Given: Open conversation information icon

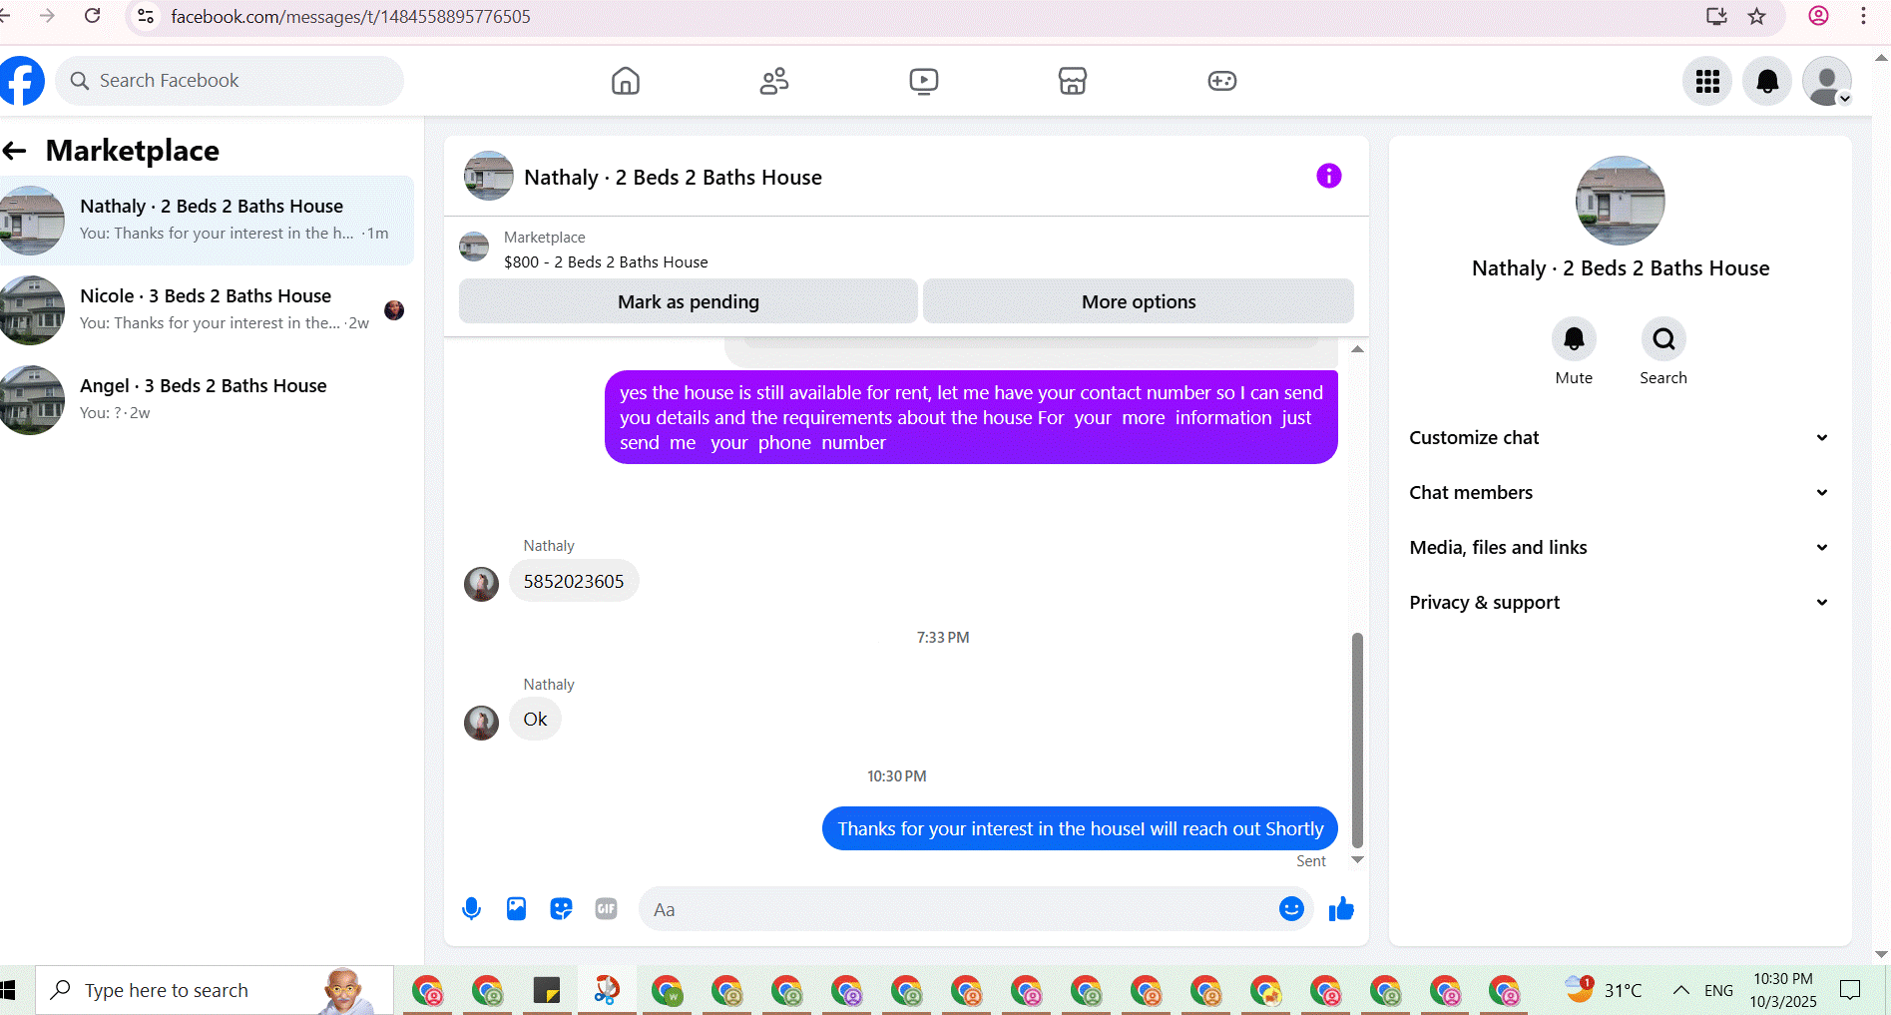Looking at the screenshot, I should pos(1329,176).
